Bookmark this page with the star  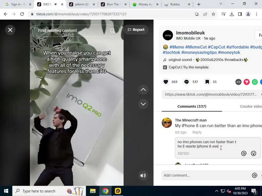(213, 14)
